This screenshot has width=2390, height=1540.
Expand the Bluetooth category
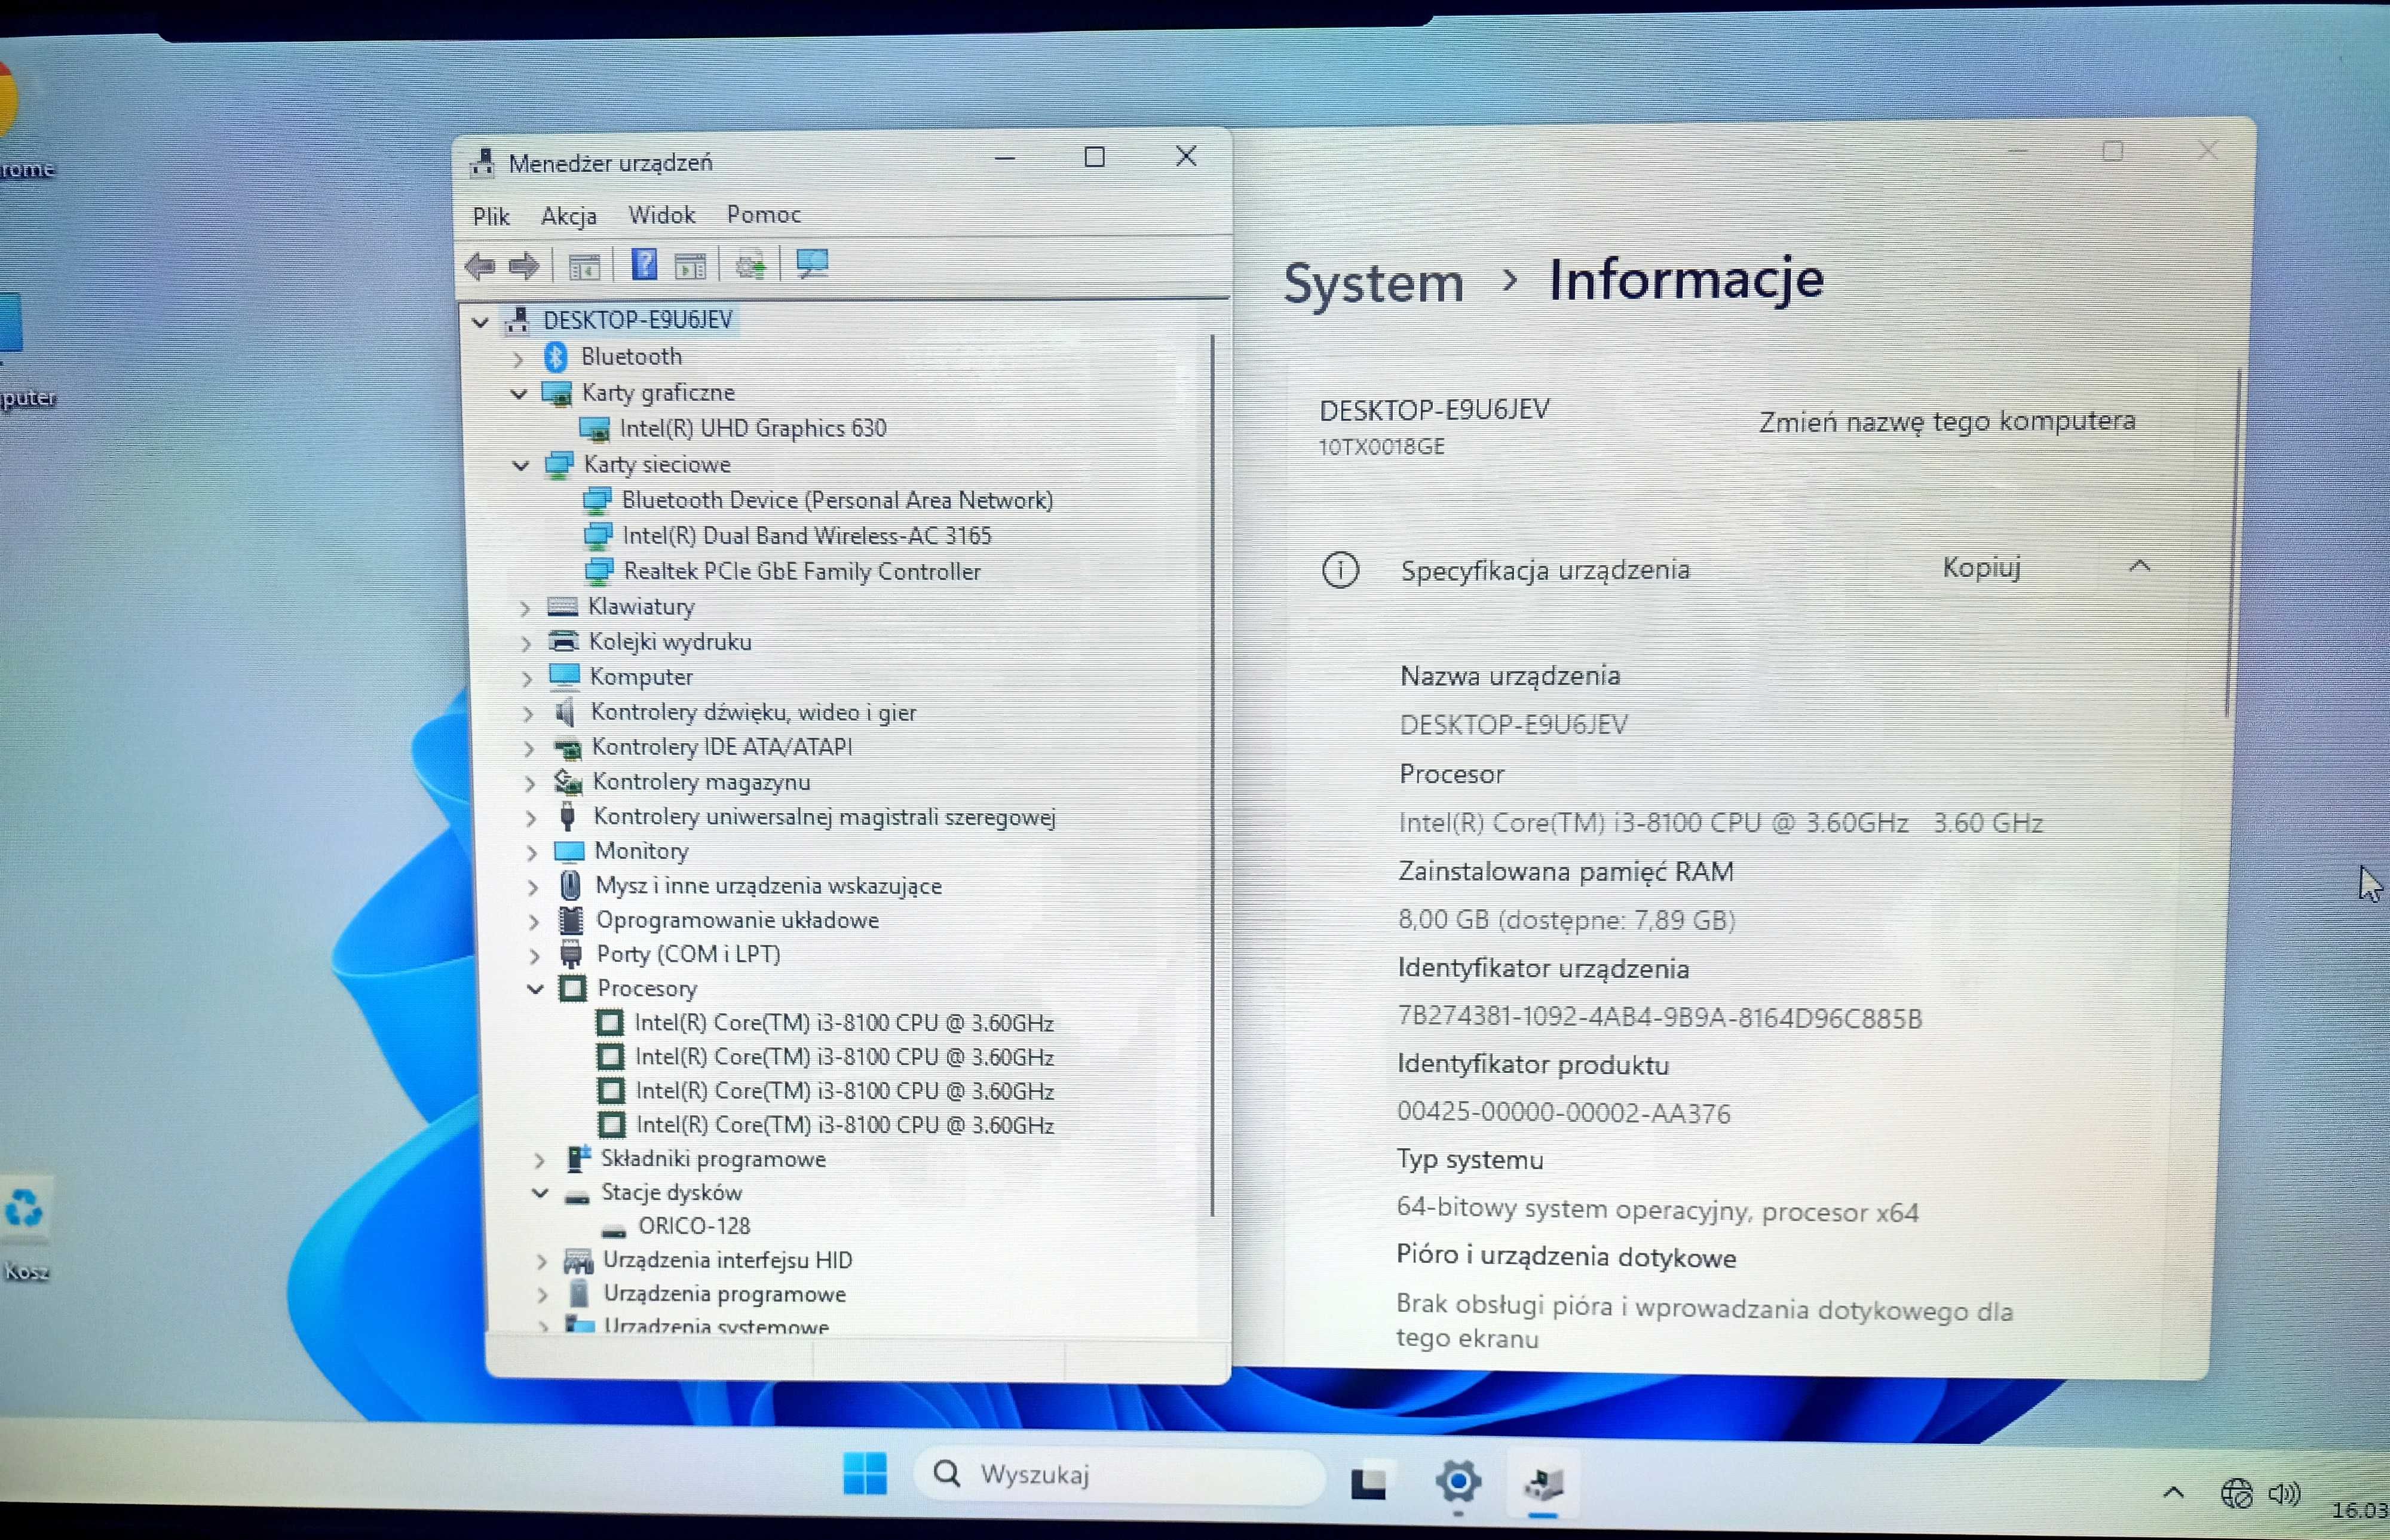[518, 358]
